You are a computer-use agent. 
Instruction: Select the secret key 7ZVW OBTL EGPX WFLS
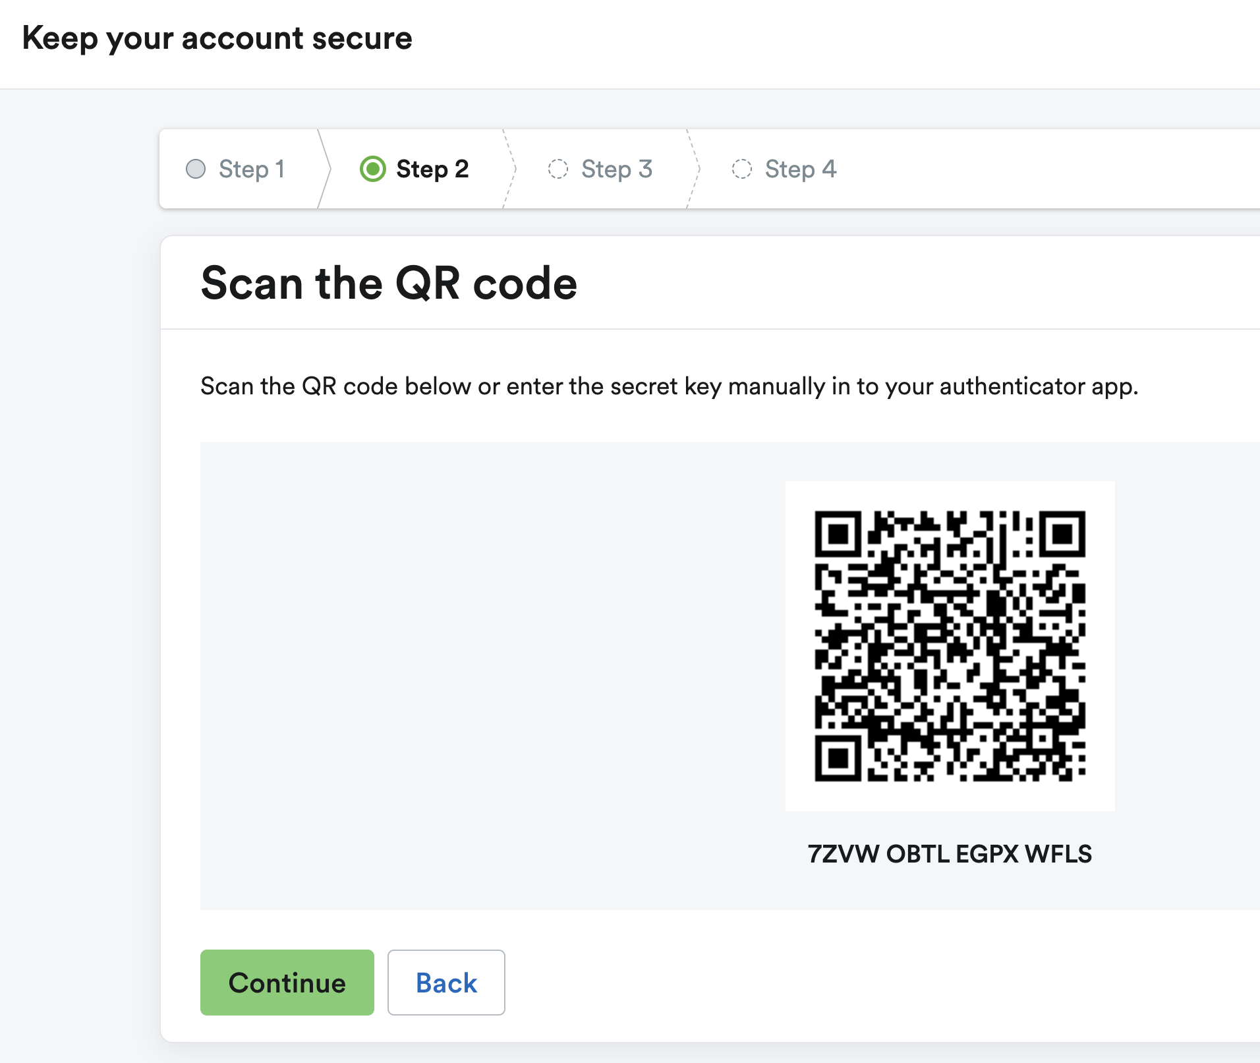pyautogui.click(x=949, y=854)
